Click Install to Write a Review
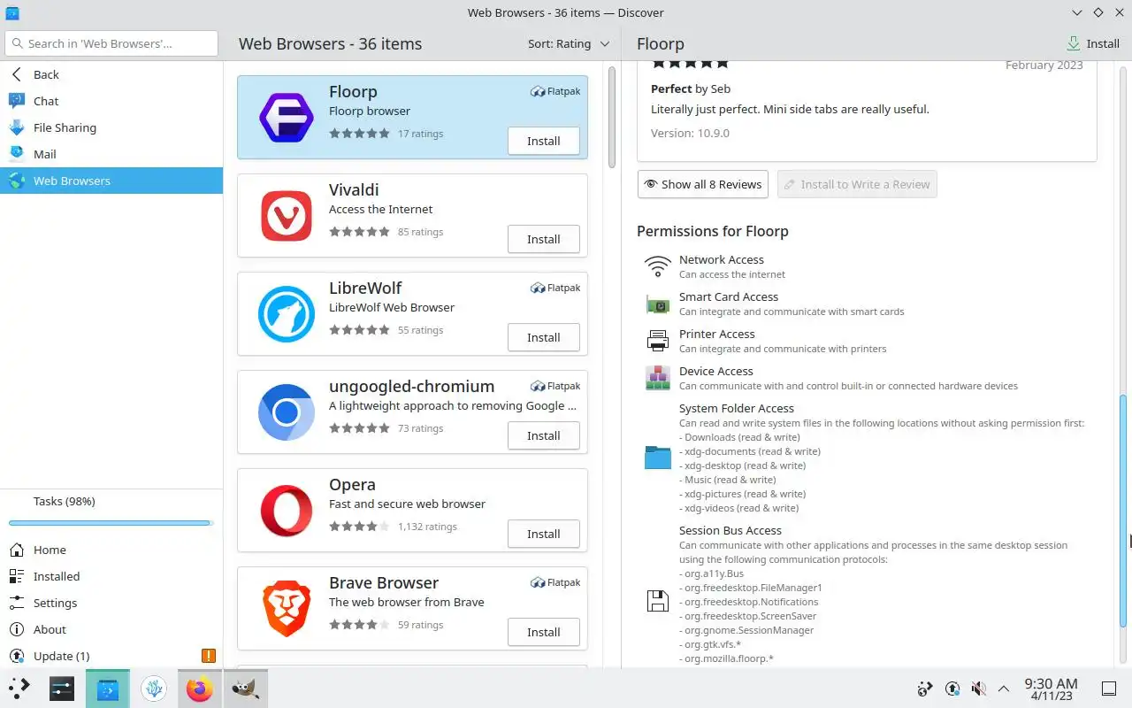This screenshot has width=1132, height=708. pos(857,184)
